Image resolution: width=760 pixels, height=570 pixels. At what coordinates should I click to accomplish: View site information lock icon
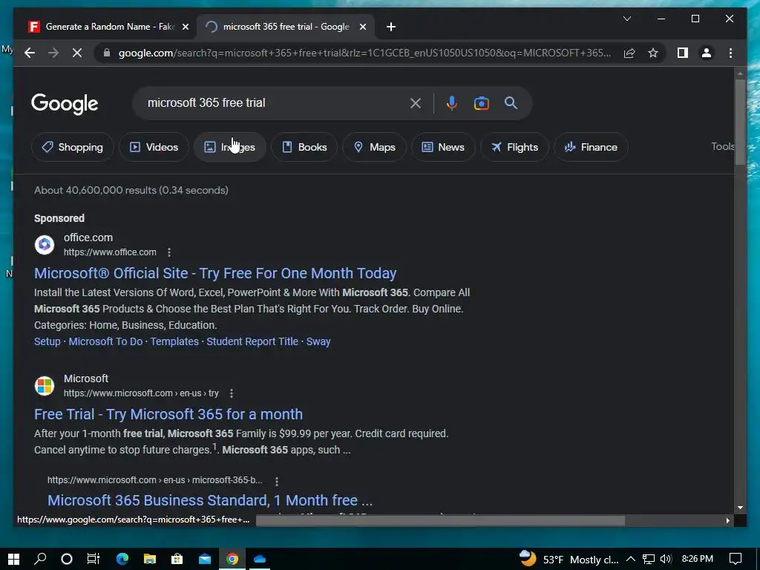(107, 53)
